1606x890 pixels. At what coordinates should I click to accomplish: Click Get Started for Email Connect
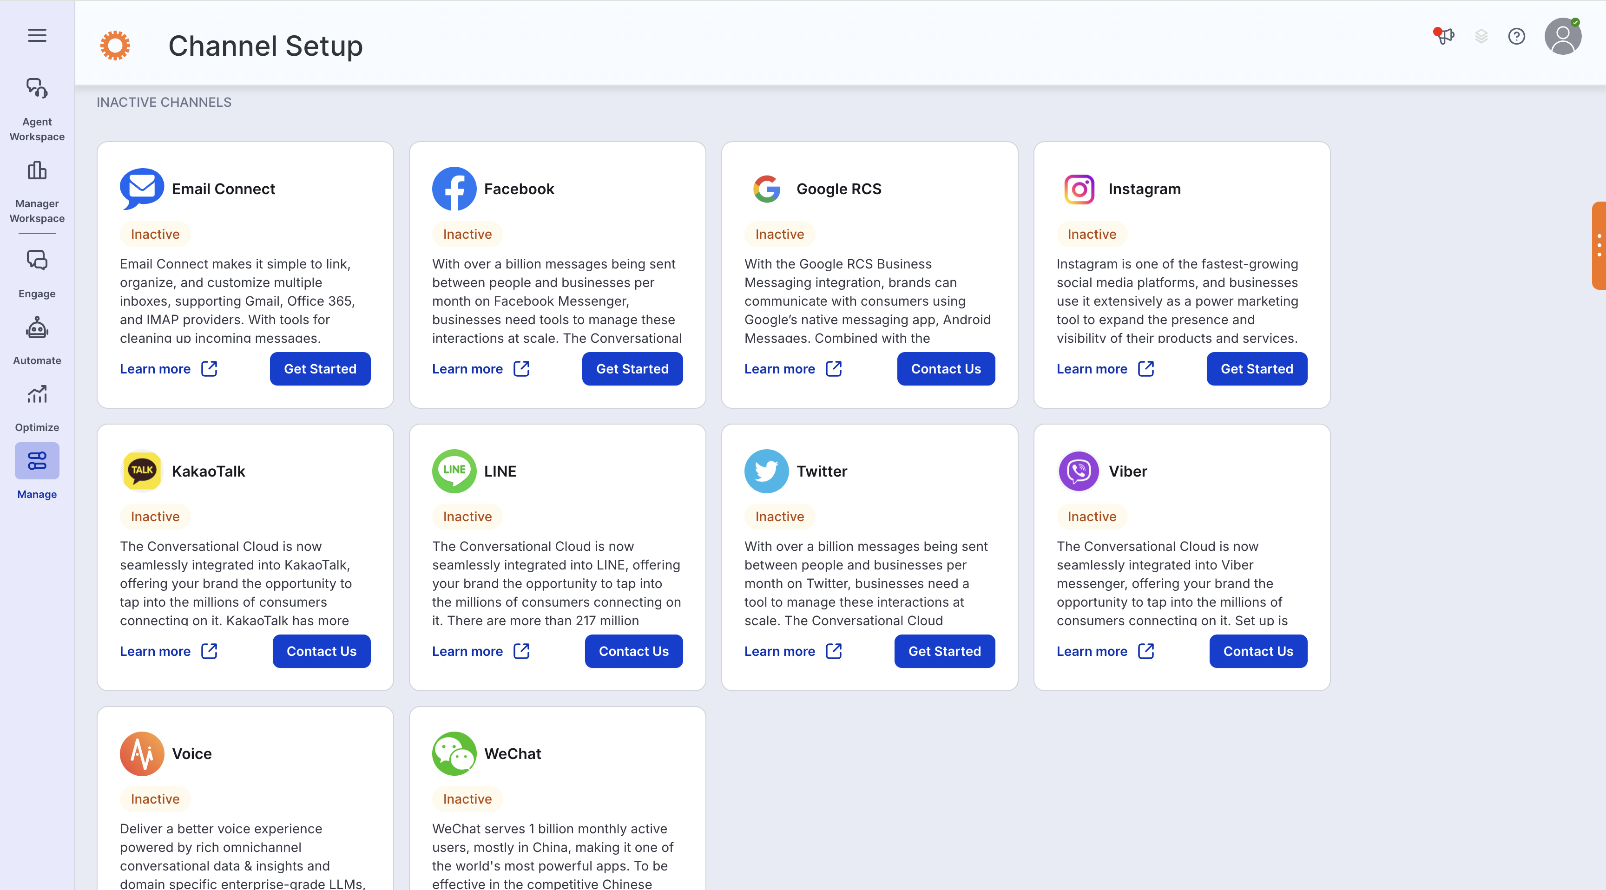(320, 369)
